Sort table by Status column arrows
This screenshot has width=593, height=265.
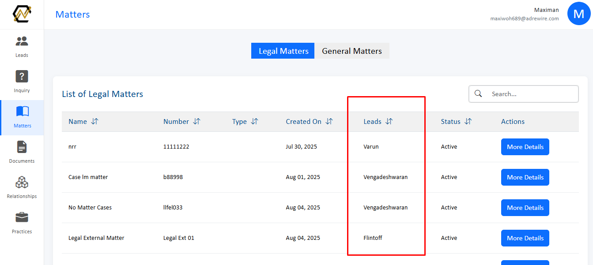[x=468, y=122]
